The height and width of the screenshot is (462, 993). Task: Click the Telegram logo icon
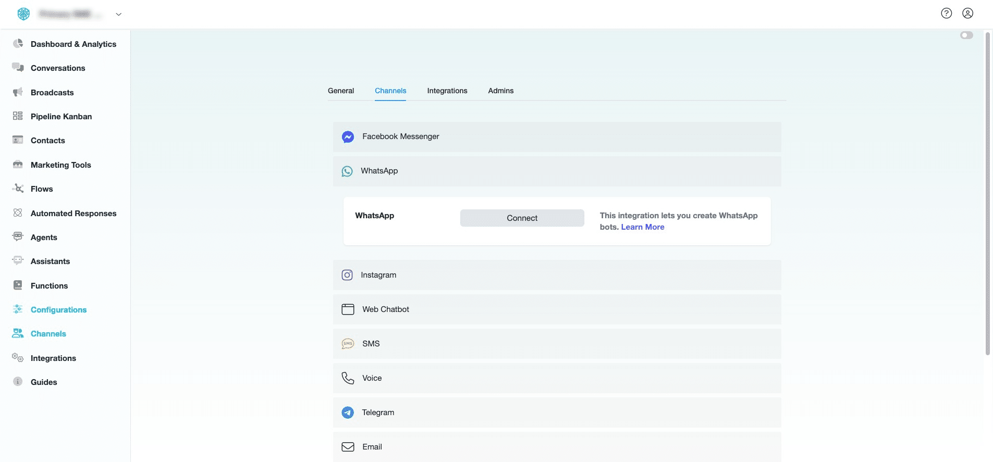tap(348, 413)
